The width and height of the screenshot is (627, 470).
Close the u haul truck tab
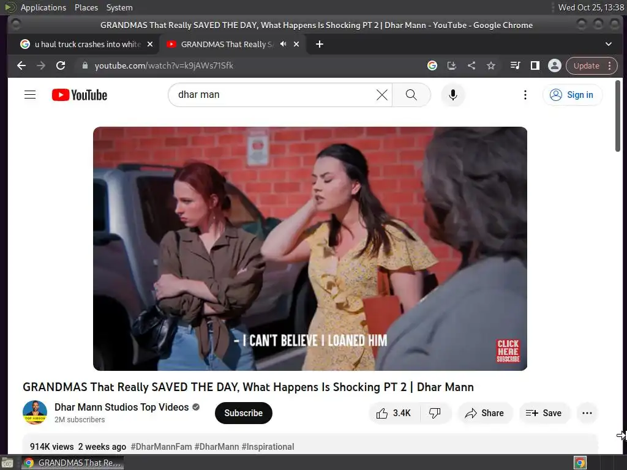click(x=150, y=44)
